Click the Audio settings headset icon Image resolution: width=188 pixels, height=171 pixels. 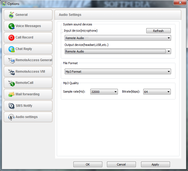pos(11,117)
